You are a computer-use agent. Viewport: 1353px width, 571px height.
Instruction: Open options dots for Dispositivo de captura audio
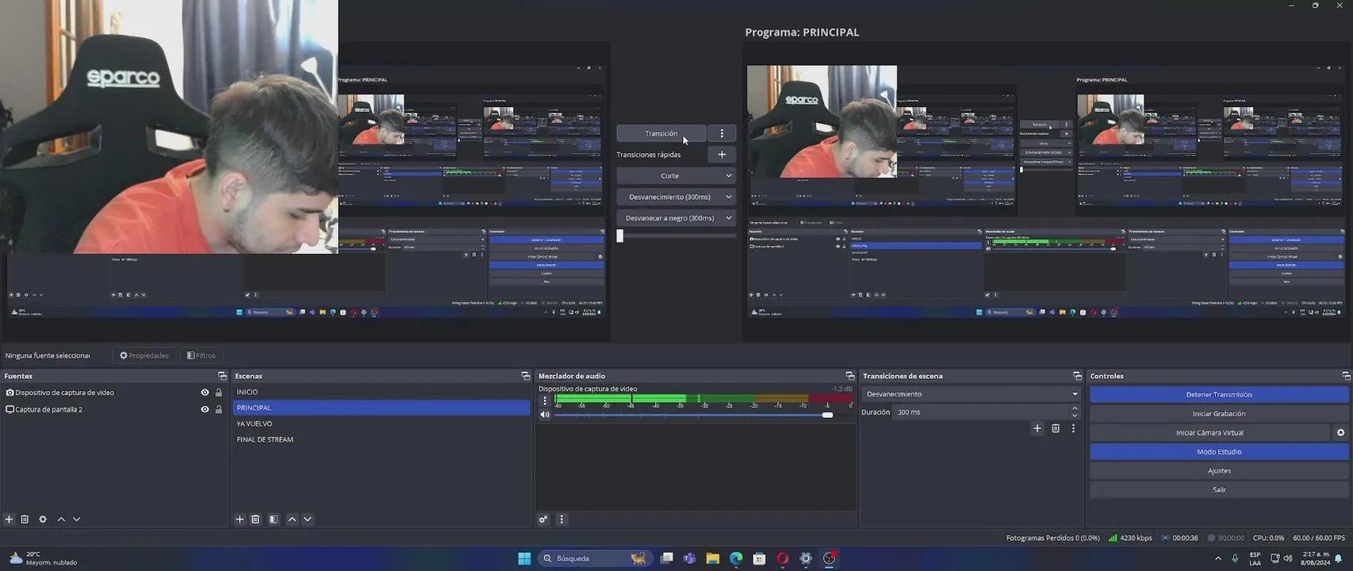[x=545, y=400]
